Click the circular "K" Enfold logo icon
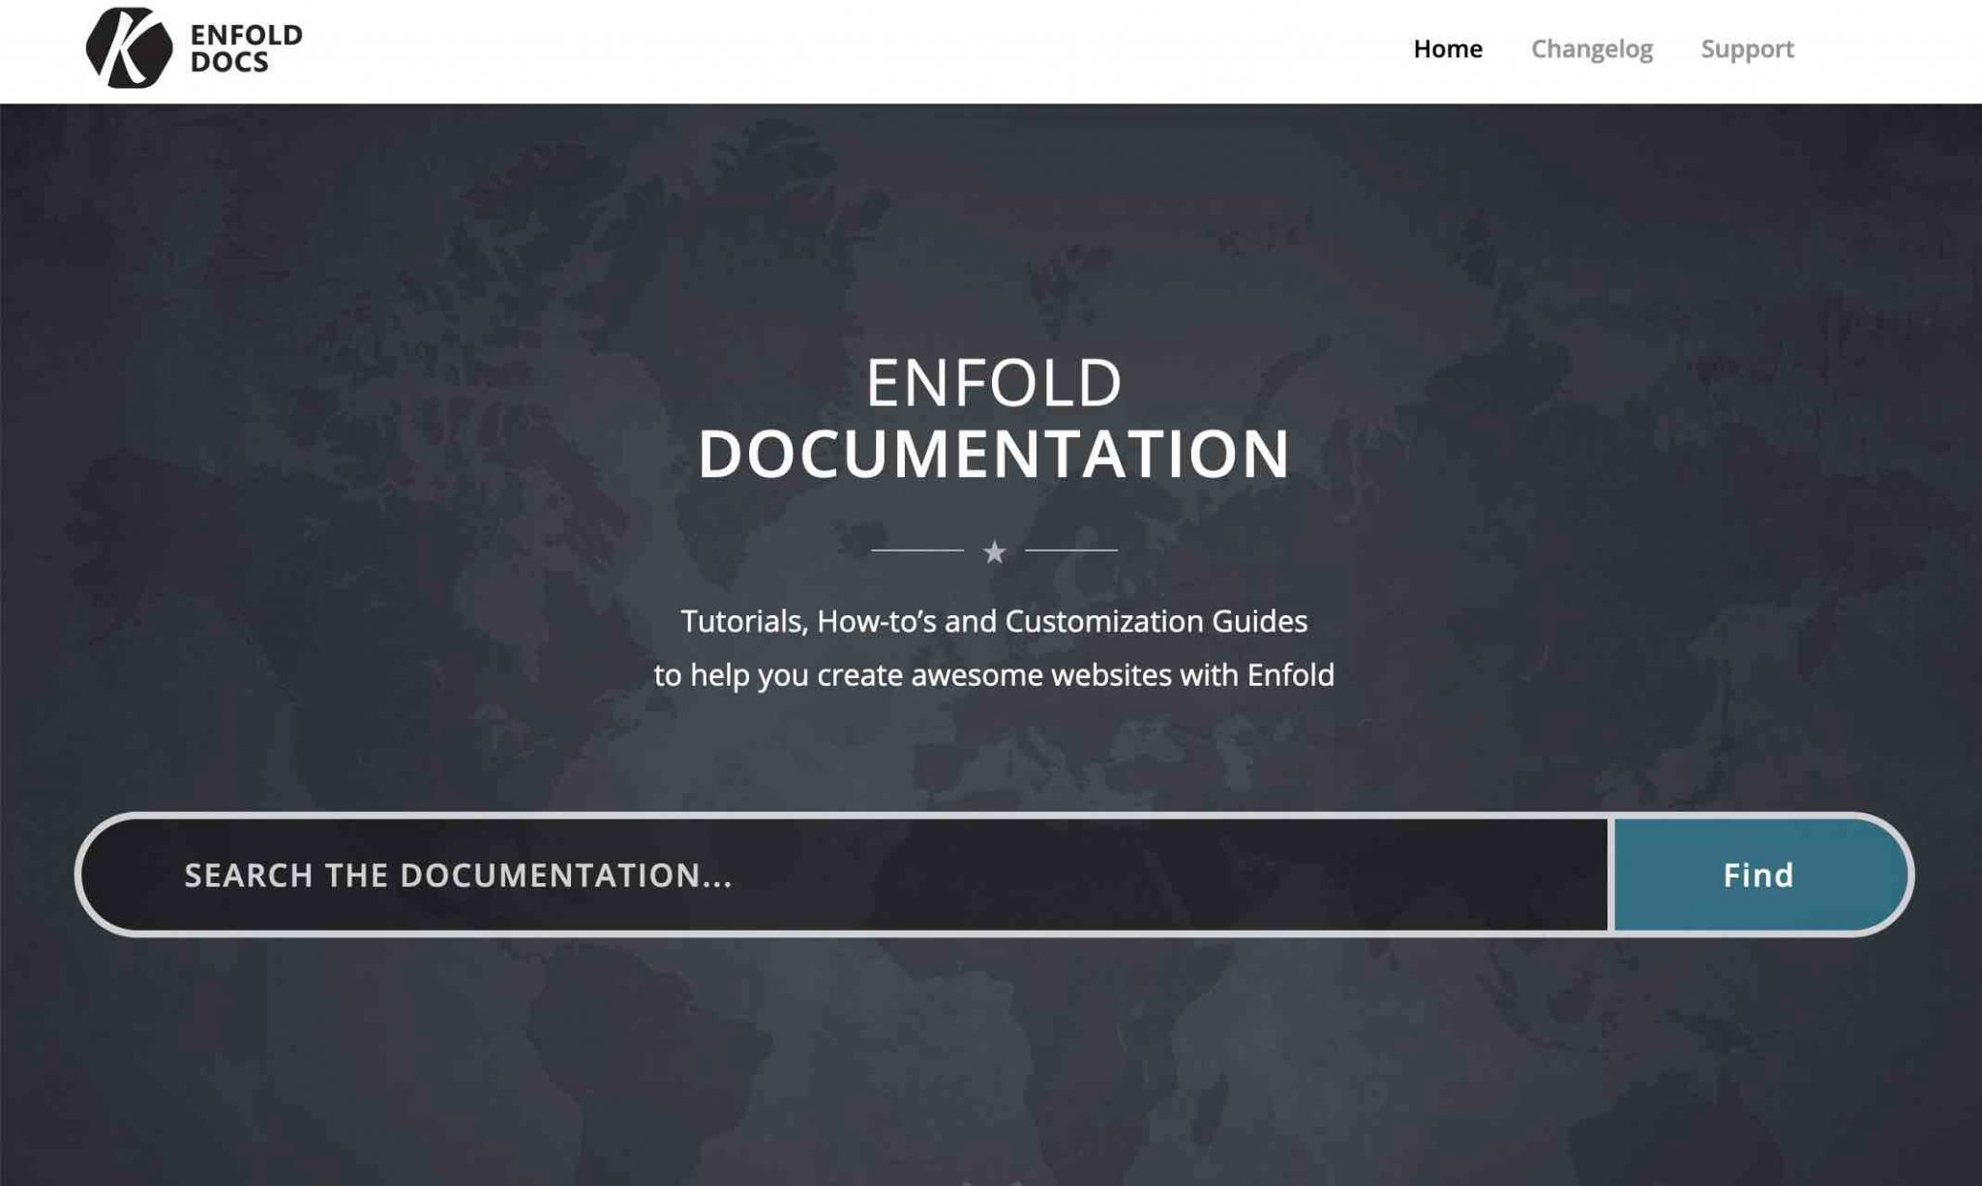The image size is (1982, 1186). click(x=129, y=46)
